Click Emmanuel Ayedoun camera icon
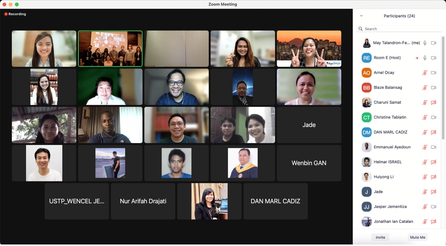The width and height of the screenshot is (446, 246). 434,147
